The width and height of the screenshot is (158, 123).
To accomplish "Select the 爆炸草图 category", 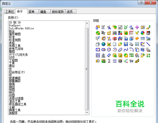I will pos(15,34).
